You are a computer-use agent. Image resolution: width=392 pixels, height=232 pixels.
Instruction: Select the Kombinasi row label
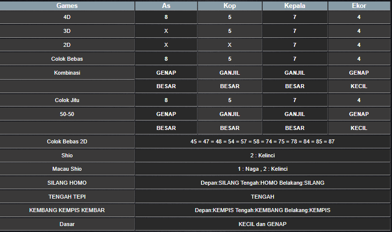(67, 73)
